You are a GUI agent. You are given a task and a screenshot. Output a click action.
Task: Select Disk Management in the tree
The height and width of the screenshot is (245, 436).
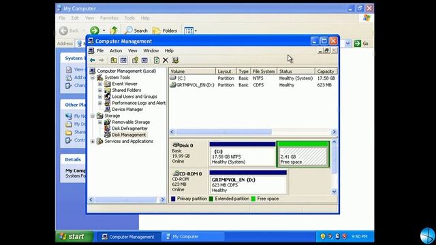129,135
